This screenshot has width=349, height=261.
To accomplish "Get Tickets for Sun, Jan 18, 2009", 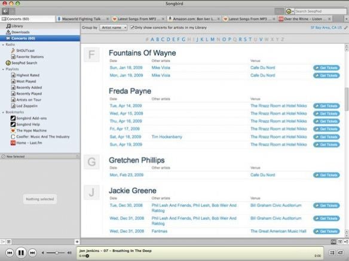I will click(x=326, y=67).
